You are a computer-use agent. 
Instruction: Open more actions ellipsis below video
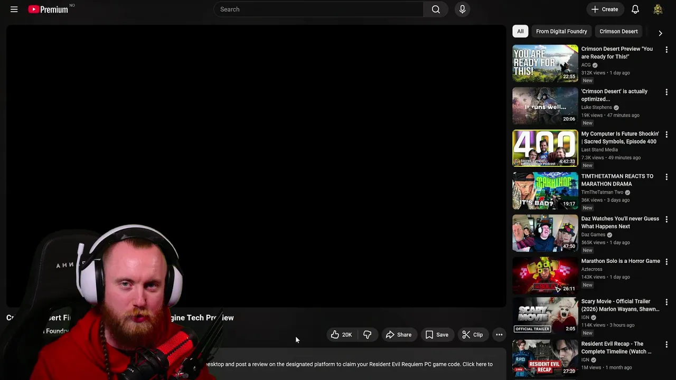pyautogui.click(x=499, y=335)
